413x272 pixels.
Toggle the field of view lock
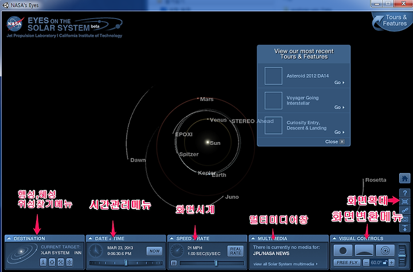[385, 262]
